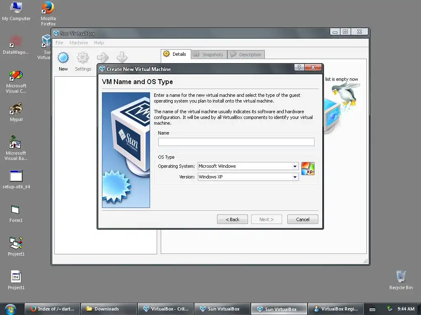Open the Version dropdown showing Windows XP

pyautogui.click(x=248, y=177)
